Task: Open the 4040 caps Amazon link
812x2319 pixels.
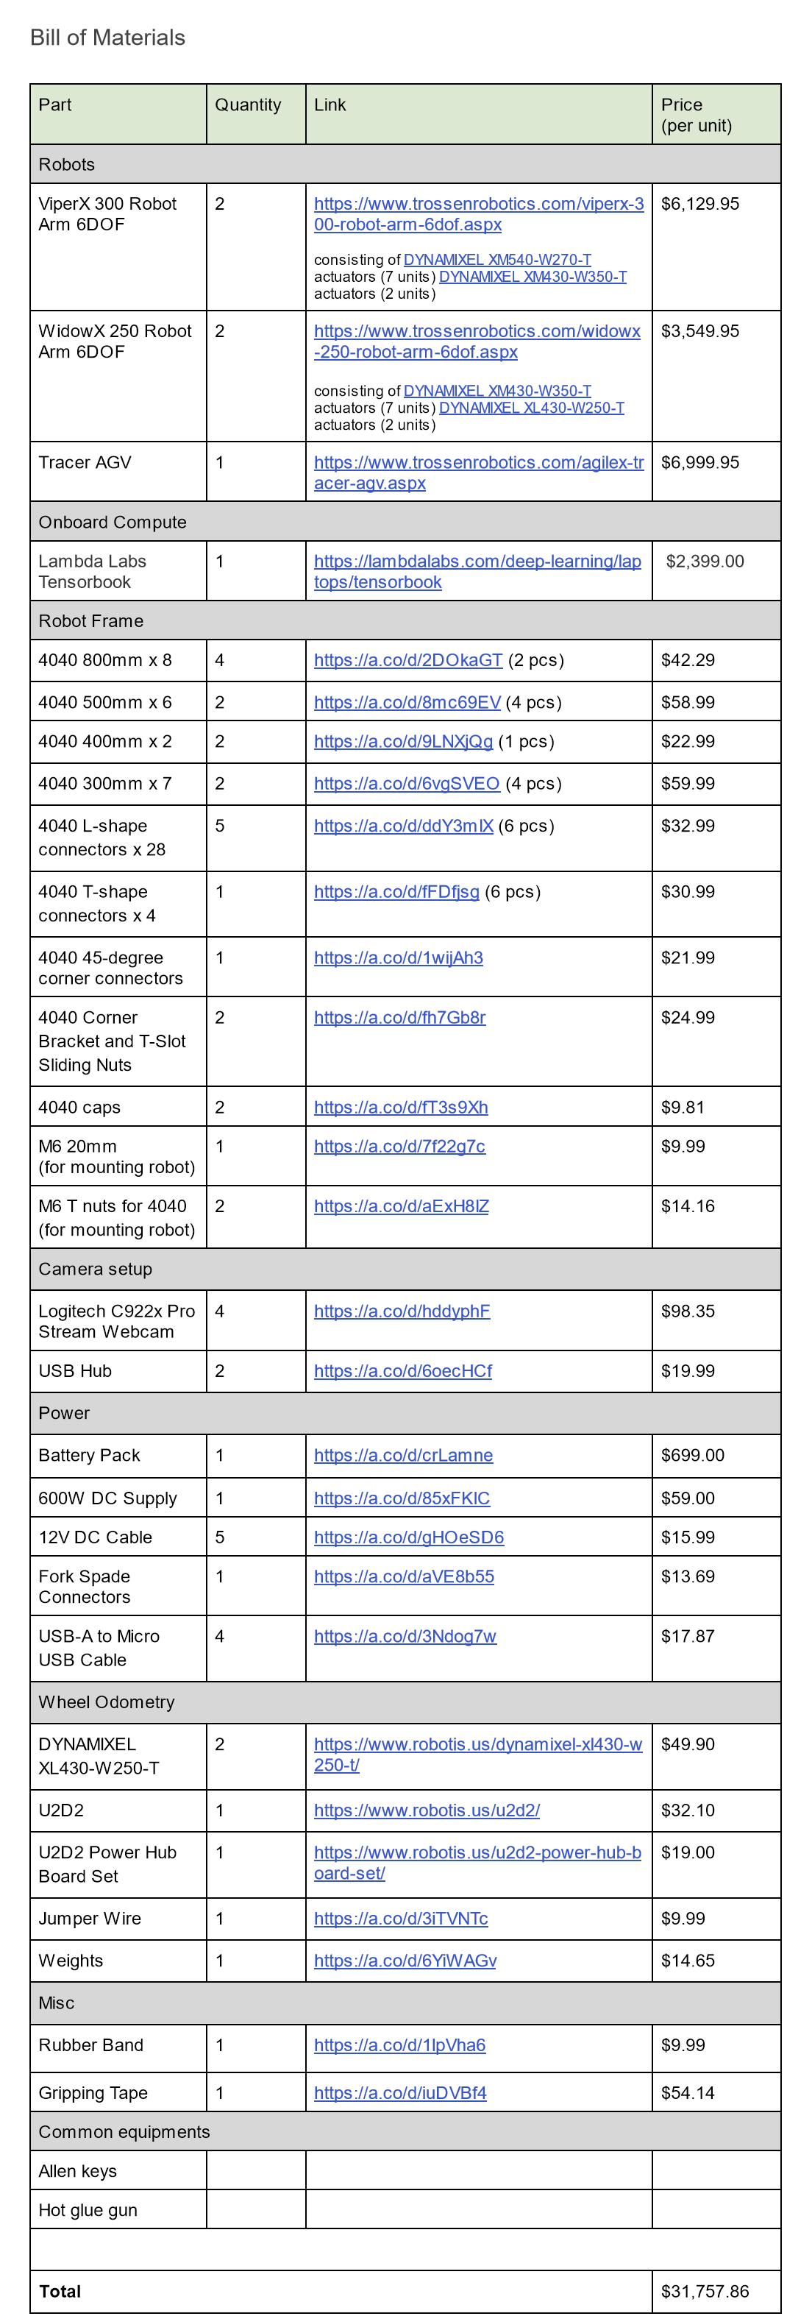Action: [x=400, y=1108]
